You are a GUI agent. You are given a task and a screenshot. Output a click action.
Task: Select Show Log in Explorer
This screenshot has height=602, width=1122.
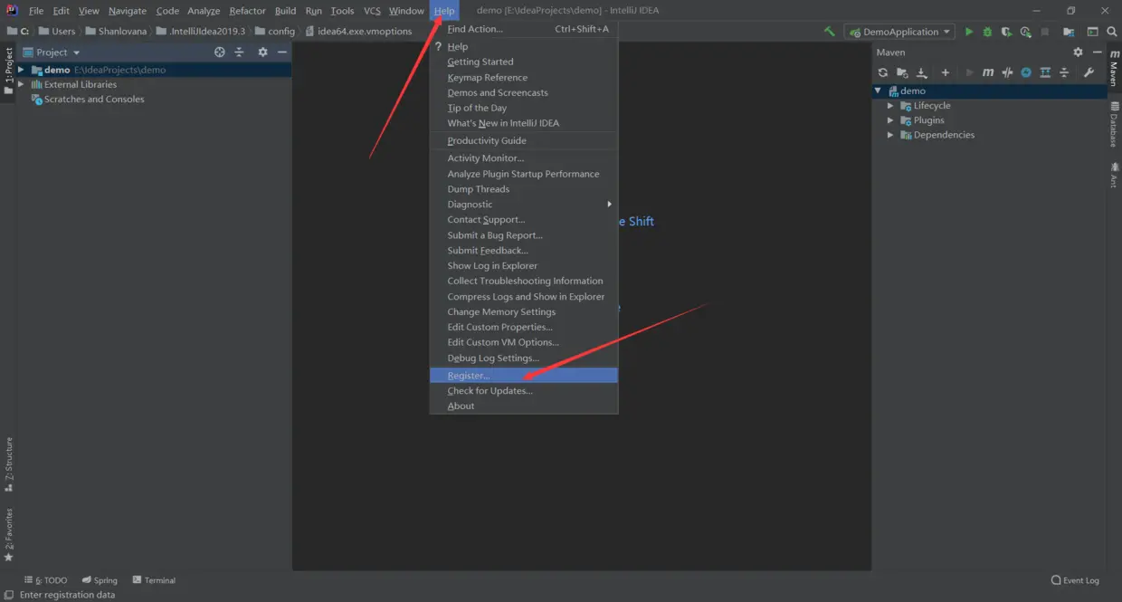click(523, 266)
